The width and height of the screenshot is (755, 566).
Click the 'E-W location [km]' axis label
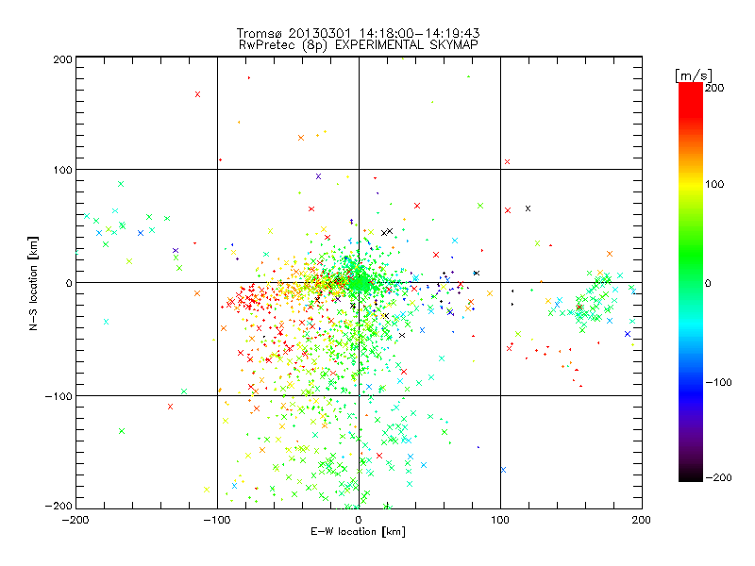click(359, 531)
